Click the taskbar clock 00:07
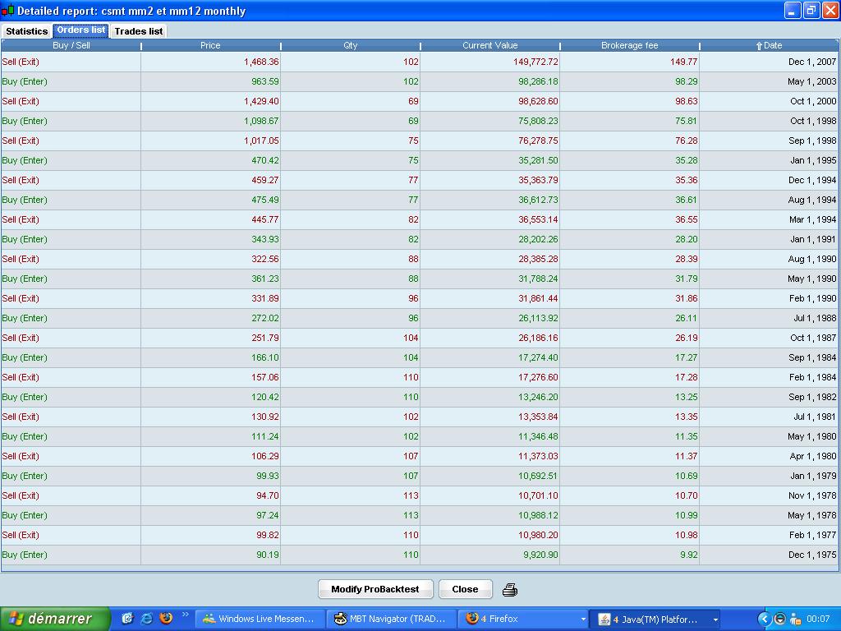The image size is (841, 631). (x=818, y=619)
